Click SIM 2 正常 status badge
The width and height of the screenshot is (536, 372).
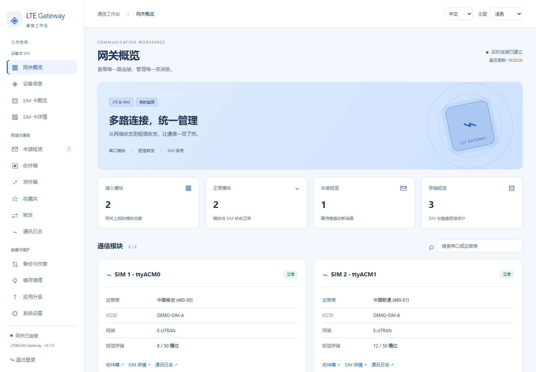[x=507, y=275]
